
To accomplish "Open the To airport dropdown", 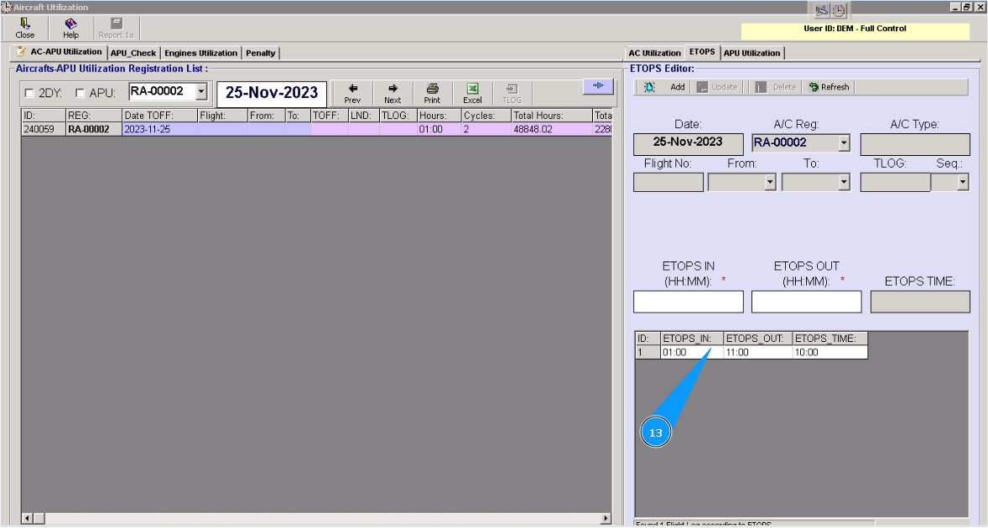I will coord(844,183).
